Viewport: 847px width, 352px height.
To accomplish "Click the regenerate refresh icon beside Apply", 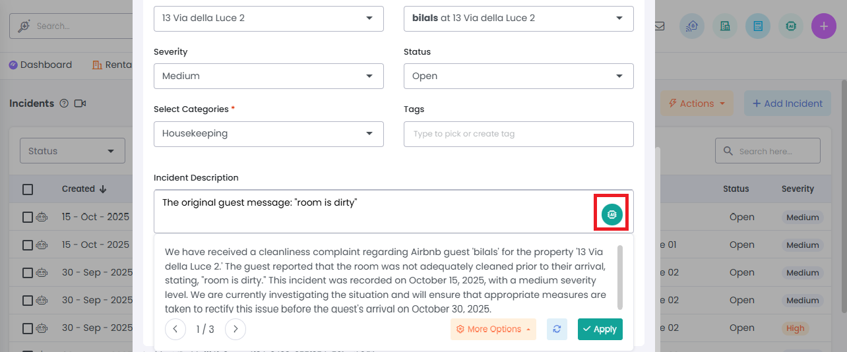I will tap(557, 329).
